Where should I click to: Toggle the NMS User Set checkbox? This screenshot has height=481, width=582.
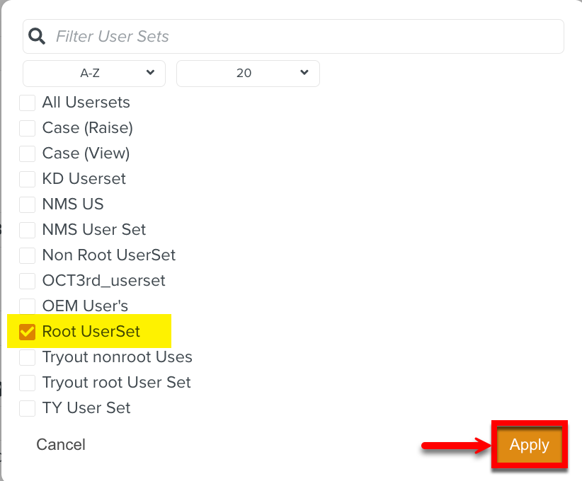[28, 230]
